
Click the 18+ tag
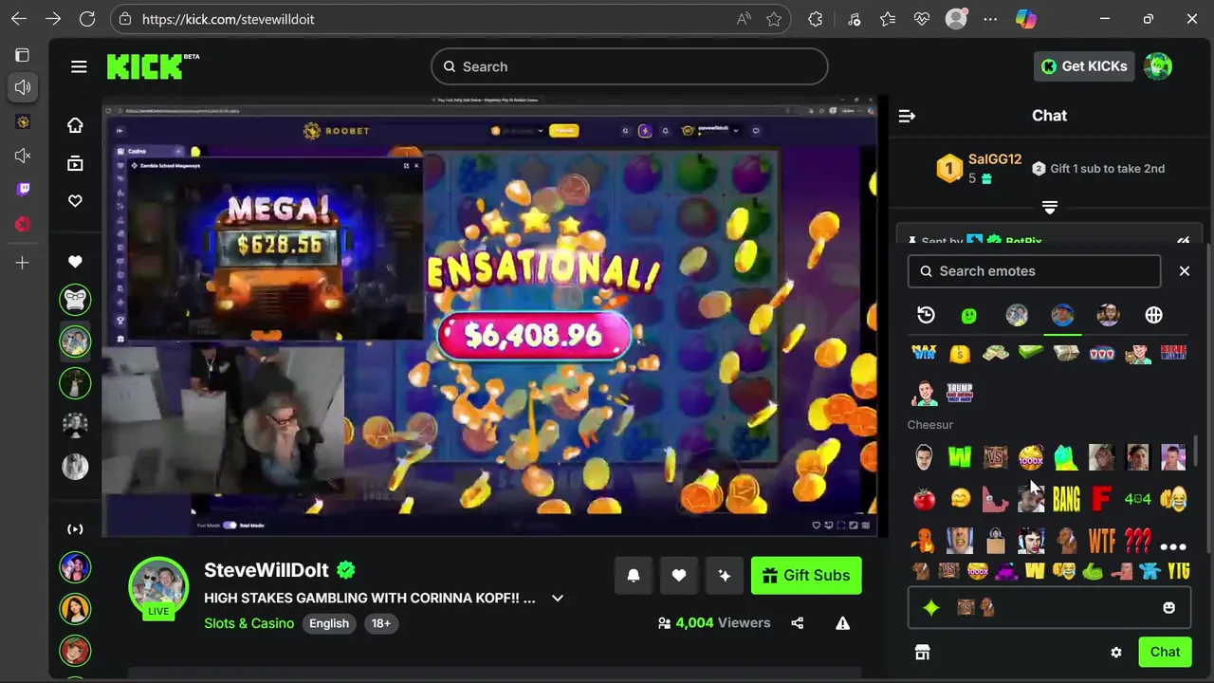[380, 623]
